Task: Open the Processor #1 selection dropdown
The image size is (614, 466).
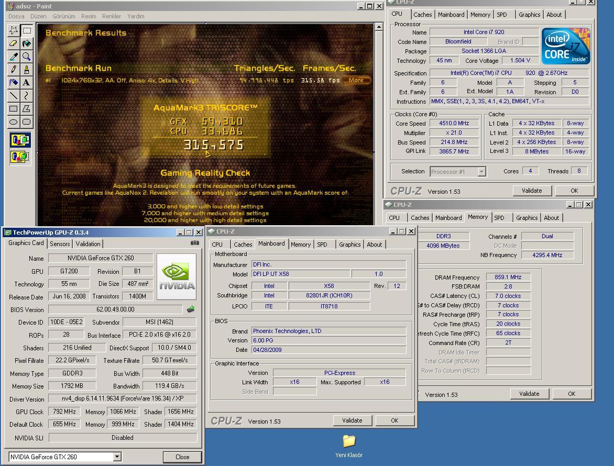Action: [x=481, y=172]
